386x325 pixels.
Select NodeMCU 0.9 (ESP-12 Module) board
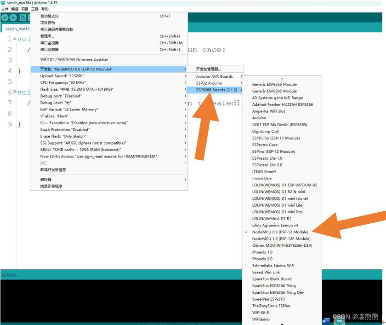tap(282, 232)
